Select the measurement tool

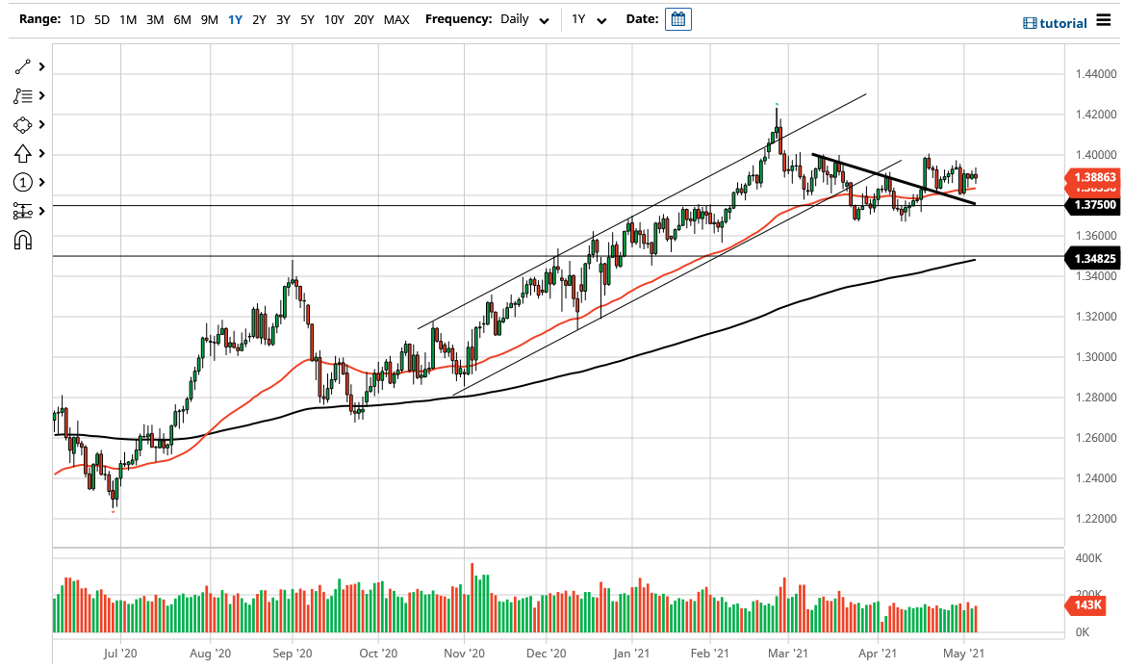[24, 210]
